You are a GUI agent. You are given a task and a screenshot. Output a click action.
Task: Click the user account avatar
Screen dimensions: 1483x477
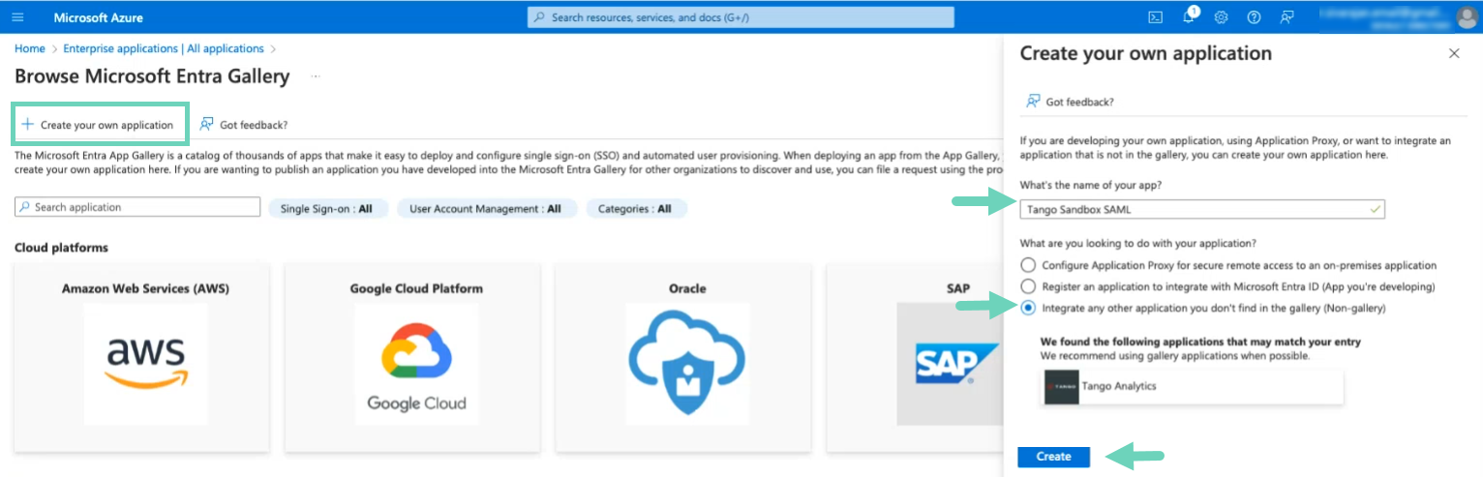1467,17
